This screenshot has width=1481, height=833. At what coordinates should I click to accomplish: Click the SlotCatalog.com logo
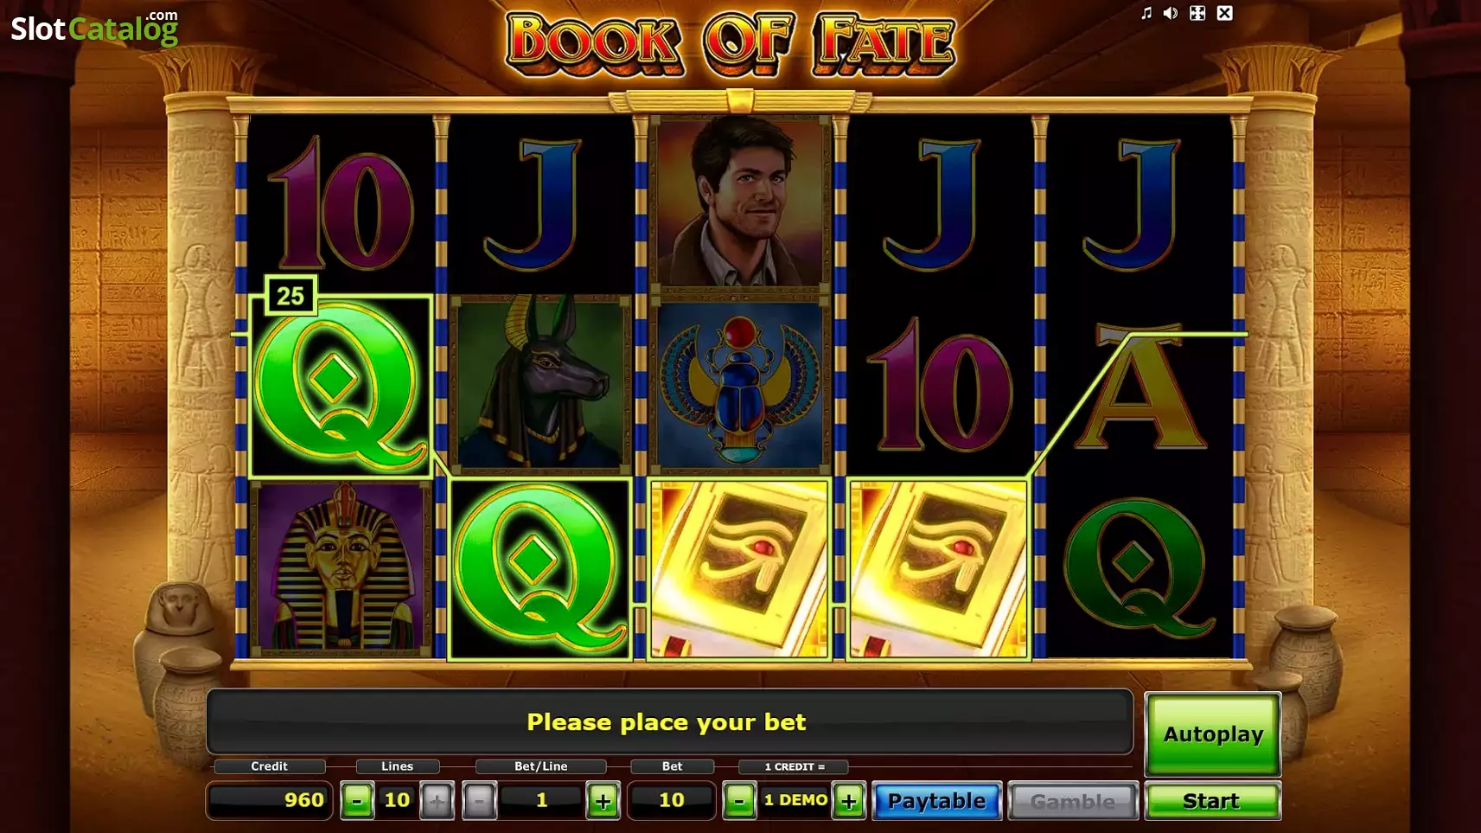pos(94,28)
